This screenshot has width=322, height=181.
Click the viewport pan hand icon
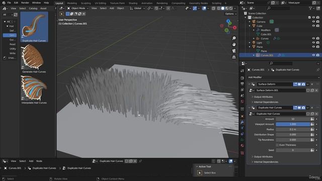click(x=234, y=44)
